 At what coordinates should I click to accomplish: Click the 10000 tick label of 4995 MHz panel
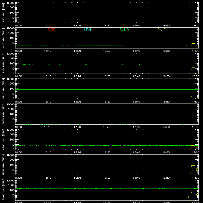tap(11, 130)
